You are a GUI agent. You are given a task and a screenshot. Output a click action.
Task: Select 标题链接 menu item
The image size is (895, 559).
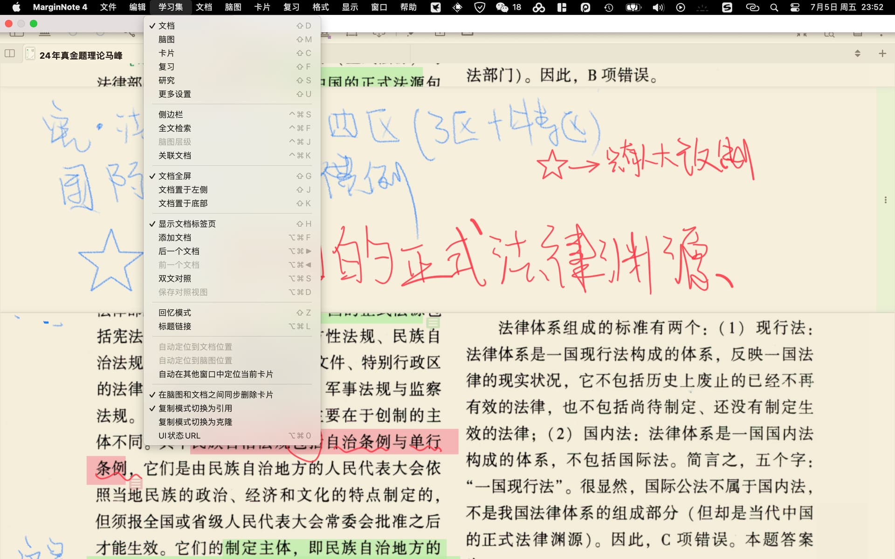click(232, 327)
